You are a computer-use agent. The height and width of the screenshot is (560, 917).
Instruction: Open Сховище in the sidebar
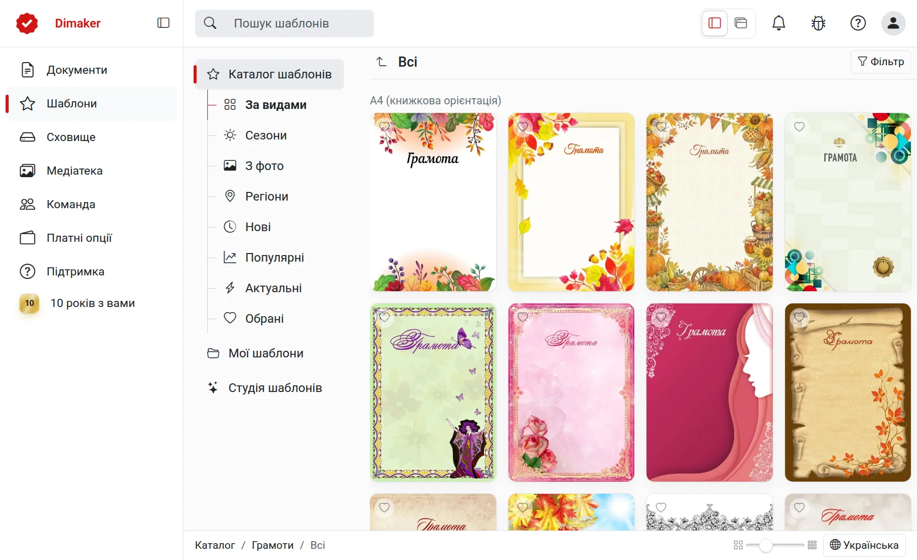(92, 137)
